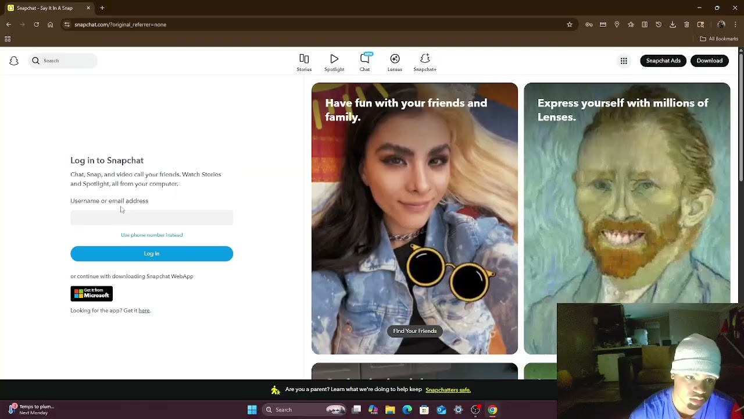Screen dimensions: 744x419
Task: Click the vertical page scrollbar
Action: [741, 116]
